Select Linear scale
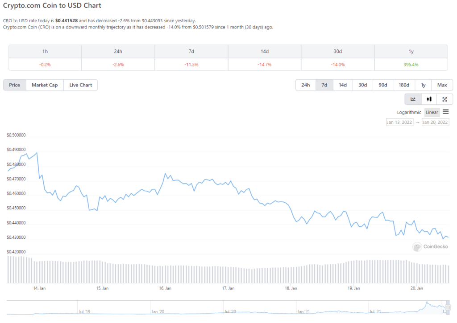 coord(432,112)
